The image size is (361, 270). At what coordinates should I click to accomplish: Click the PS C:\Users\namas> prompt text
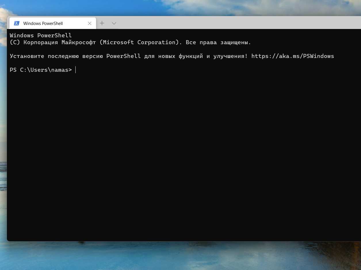[41, 70]
